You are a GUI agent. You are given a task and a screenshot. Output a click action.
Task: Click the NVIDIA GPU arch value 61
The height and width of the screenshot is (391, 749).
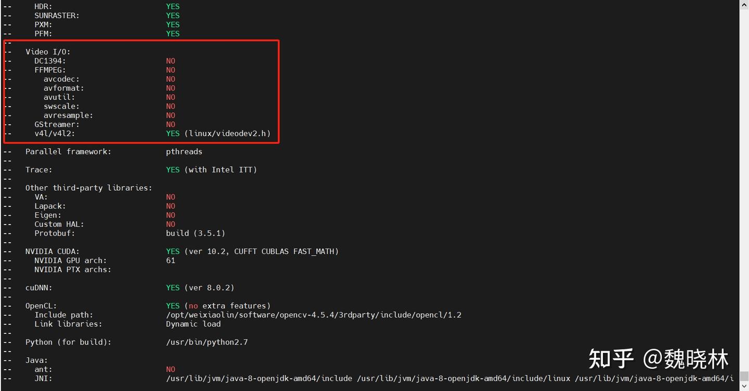point(171,260)
